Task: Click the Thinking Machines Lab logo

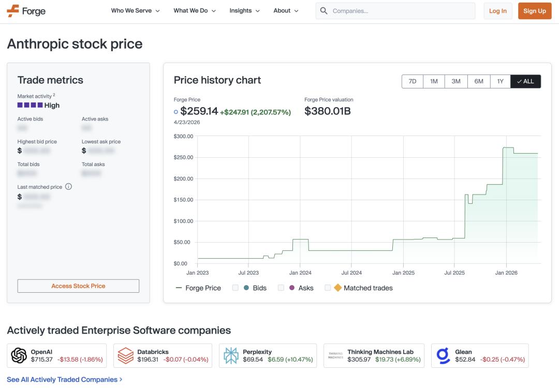Action: coord(335,355)
